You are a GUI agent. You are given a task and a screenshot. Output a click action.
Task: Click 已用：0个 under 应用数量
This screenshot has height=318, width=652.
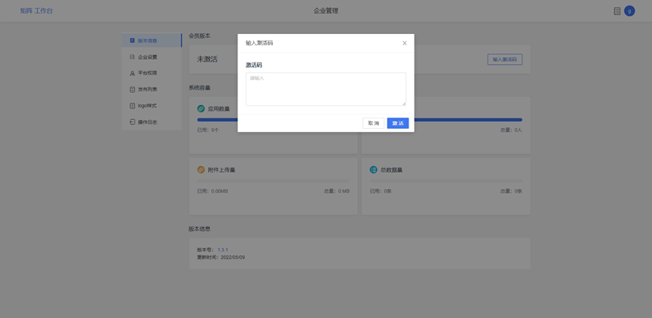(x=208, y=130)
